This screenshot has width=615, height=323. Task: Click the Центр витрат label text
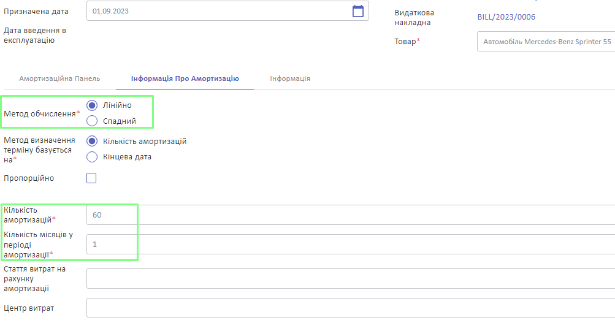point(29,308)
